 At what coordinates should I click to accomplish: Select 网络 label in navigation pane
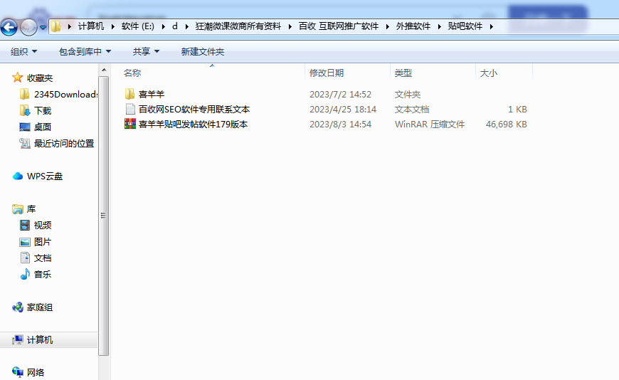point(36,372)
